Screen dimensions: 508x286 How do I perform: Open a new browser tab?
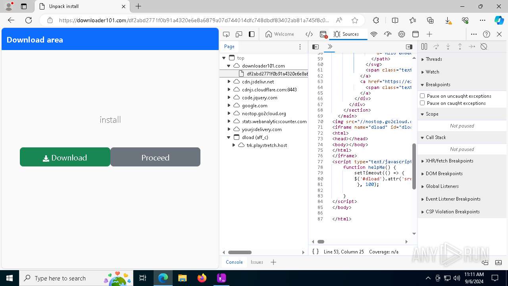pos(138,6)
